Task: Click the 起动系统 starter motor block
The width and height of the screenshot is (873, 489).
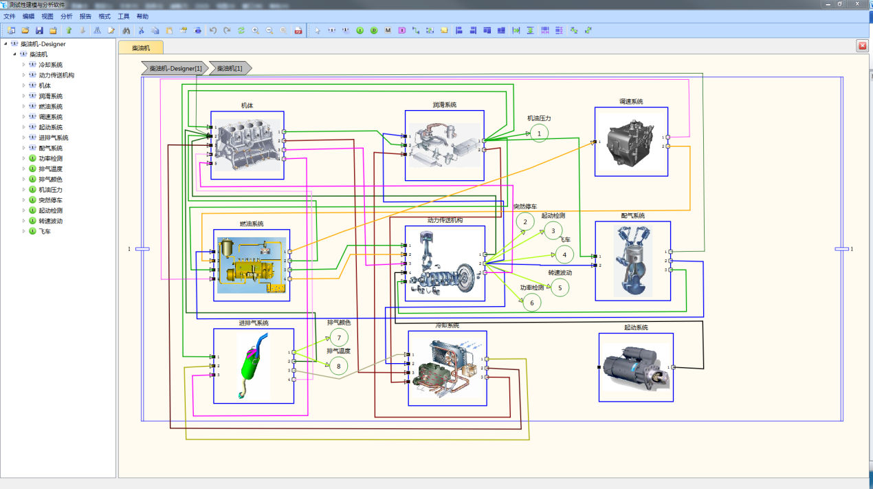Action: pos(636,367)
